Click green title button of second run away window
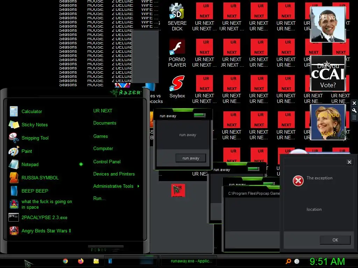The height and width of the screenshot is (268, 358). point(253,169)
